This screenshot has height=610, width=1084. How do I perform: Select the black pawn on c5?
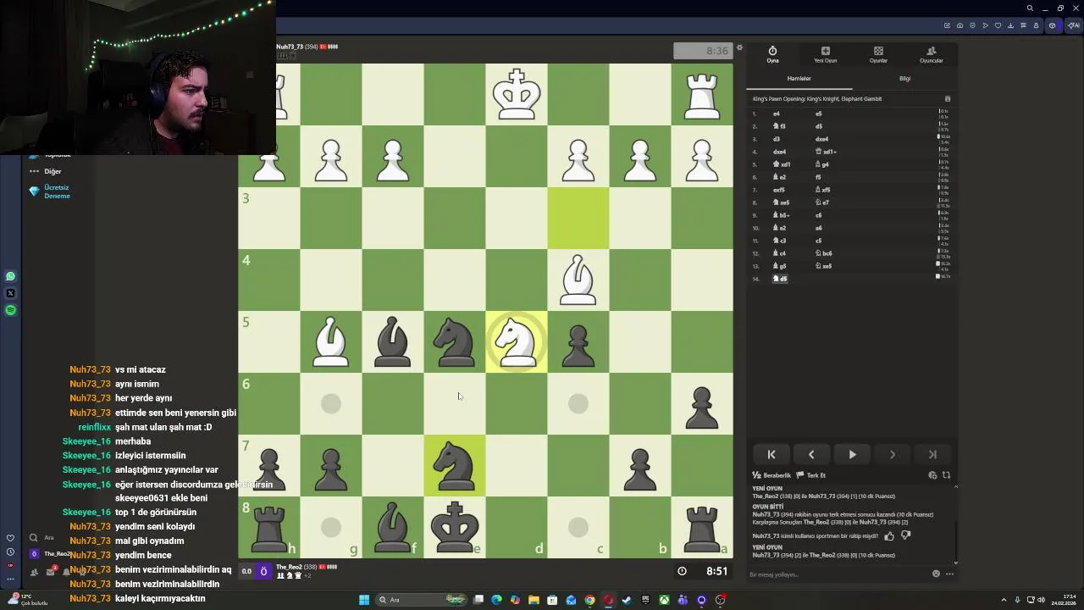(578, 341)
